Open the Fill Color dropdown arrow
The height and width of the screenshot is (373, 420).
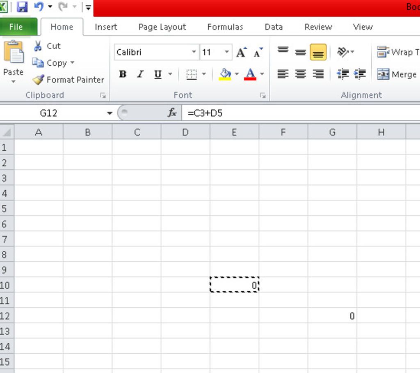click(237, 74)
